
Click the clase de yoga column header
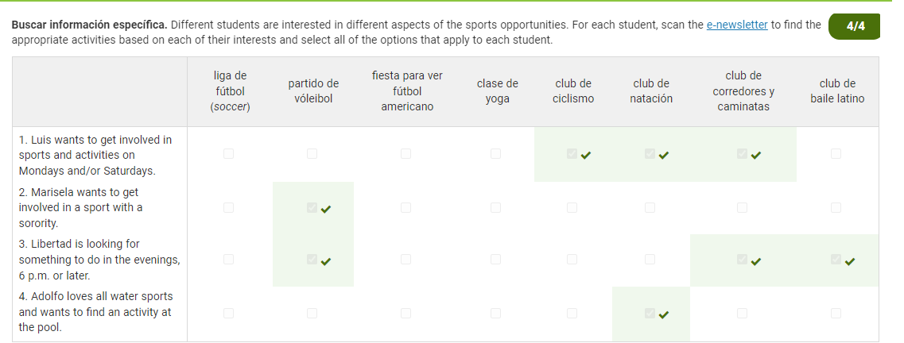click(x=497, y=91)
